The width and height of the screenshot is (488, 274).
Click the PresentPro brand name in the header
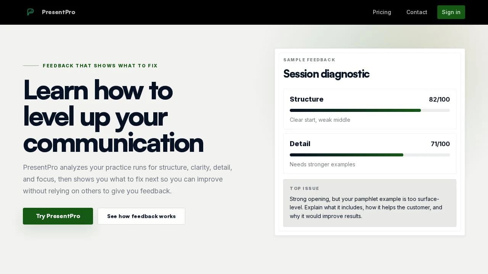click(x=58, y=12)
